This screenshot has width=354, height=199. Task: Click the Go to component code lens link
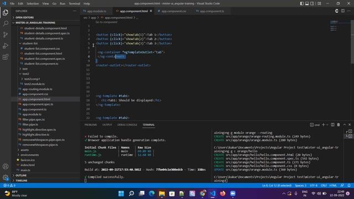coord(106,22)
